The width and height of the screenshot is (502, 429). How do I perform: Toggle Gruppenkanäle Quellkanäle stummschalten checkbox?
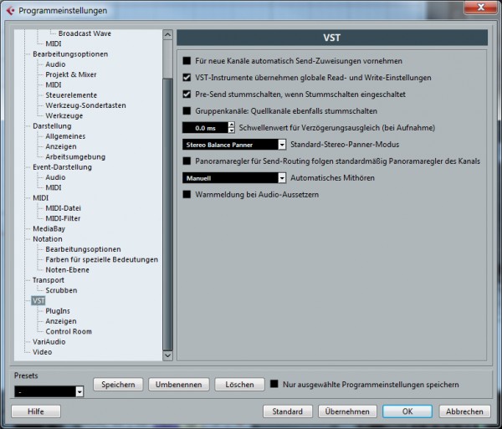[187, 110]
